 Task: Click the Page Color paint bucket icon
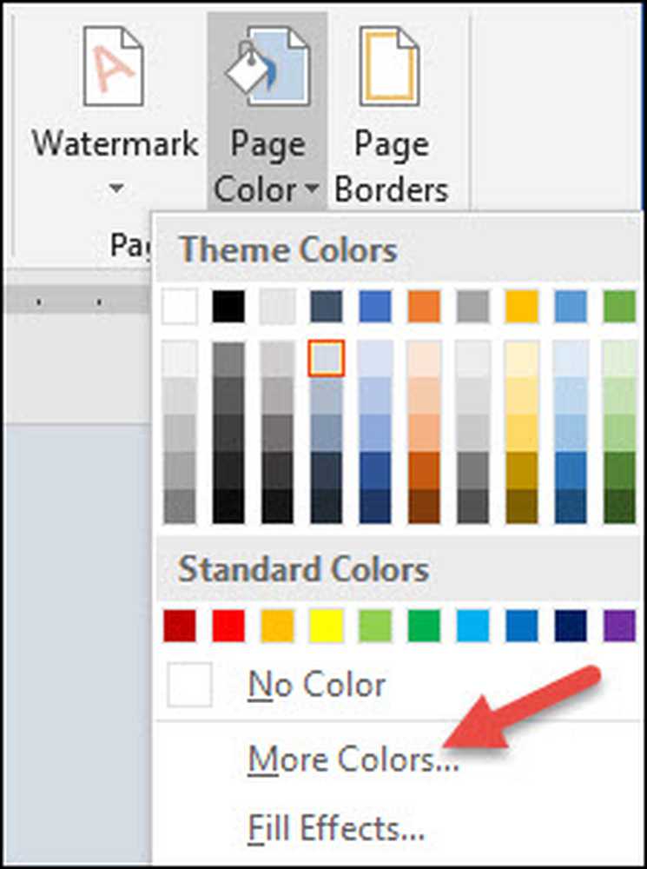(x=267, y=65)
